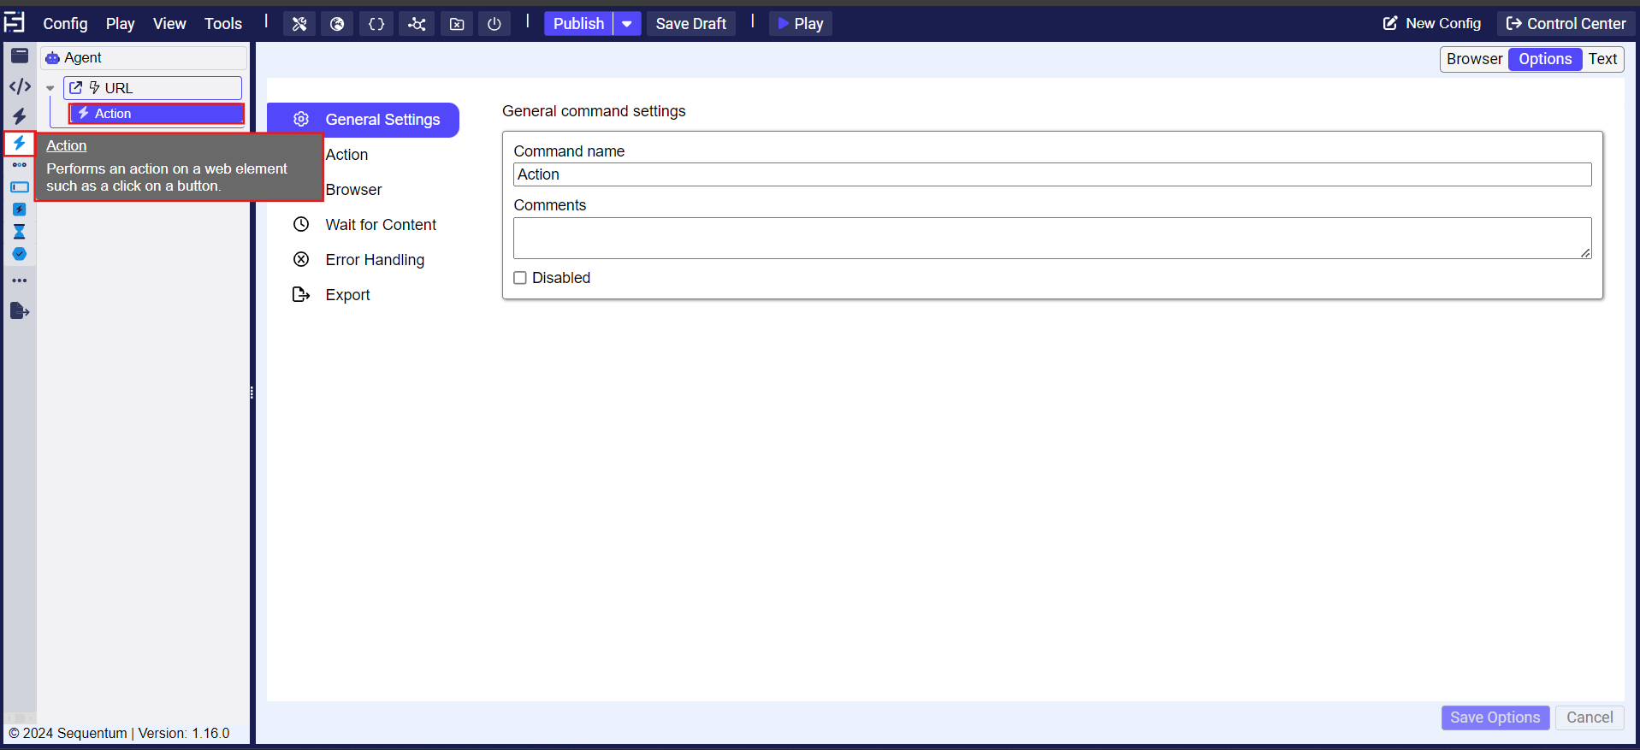
Task: Click the pencil icon beside New Config
Action: click(x=1390, y=23)
